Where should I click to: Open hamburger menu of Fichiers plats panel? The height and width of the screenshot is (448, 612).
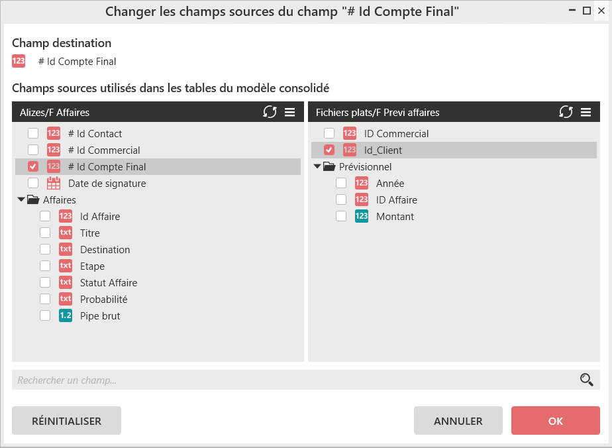coord(586,112)
